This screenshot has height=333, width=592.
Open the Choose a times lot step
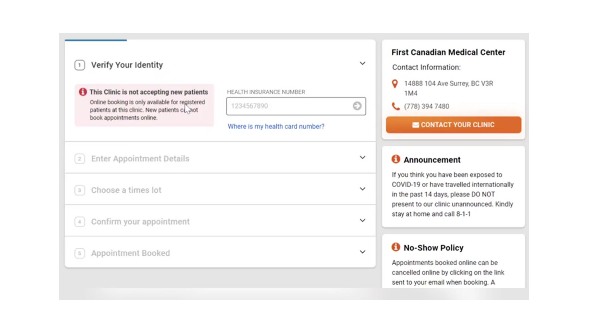pos(126,190)
